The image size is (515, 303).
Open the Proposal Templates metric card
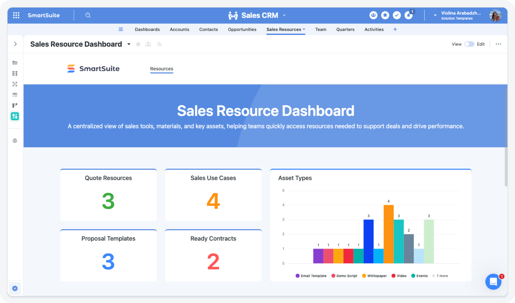108,256
